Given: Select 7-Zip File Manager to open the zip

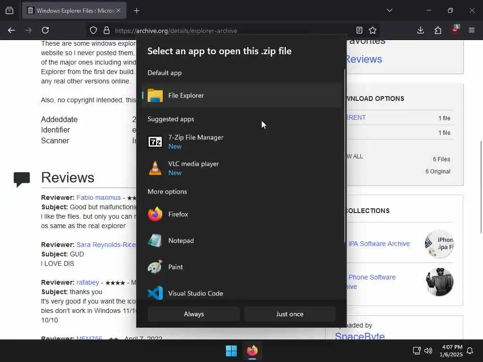Looking at the screenshot, I should tap(242, 141).
